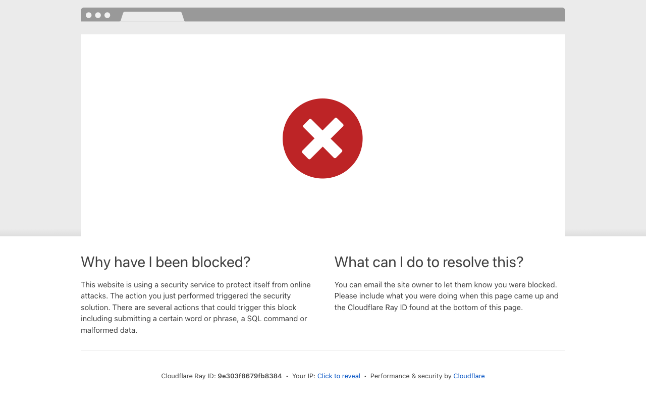Image resolution: width=646 pixels, height=404 pixels.
Task: Click the 'Your IP:' label
Action: [x=303, y=376]
